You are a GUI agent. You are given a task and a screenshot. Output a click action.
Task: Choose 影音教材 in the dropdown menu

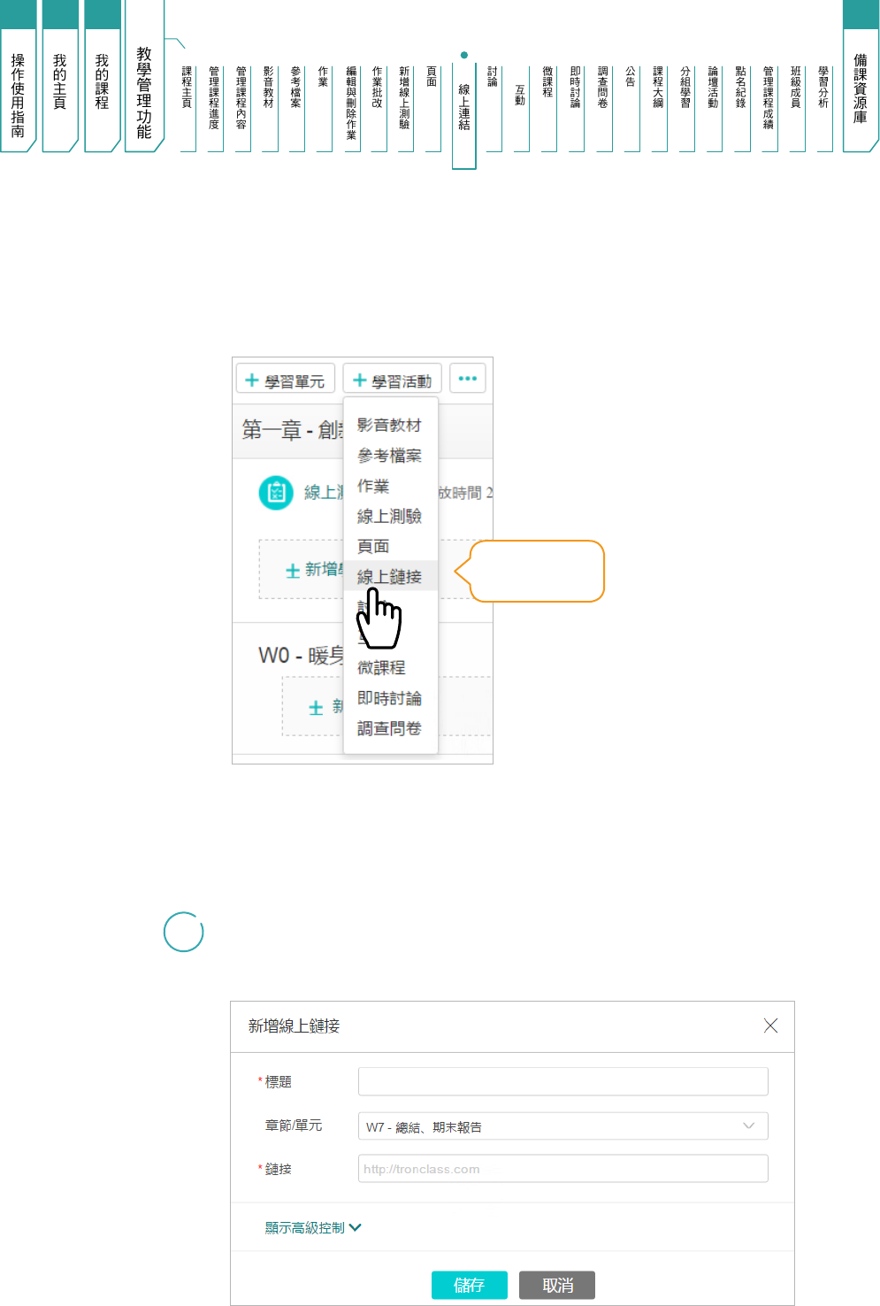[389, 426]
